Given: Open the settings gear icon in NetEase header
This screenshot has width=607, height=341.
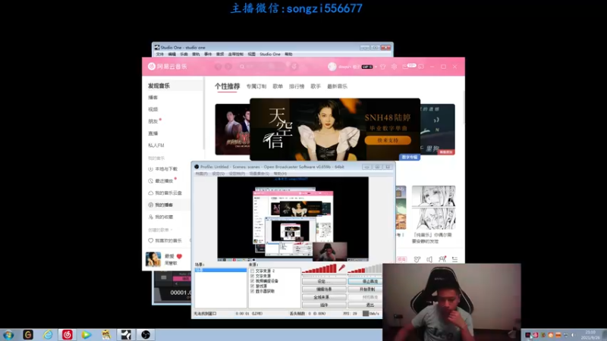Looking at the screenshot, I should tap(394, 67).
